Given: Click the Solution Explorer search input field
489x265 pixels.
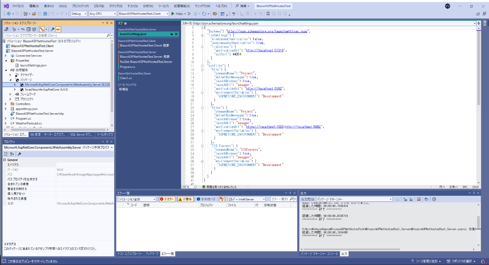Looking at the screenshot, I should [54, 35].
